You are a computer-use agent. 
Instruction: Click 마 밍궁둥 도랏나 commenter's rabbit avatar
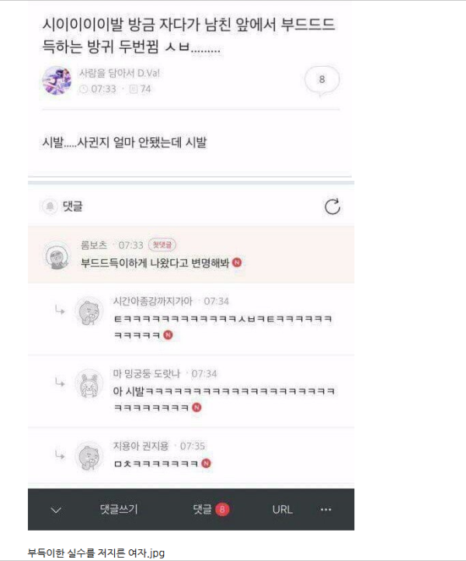[89, 384]
